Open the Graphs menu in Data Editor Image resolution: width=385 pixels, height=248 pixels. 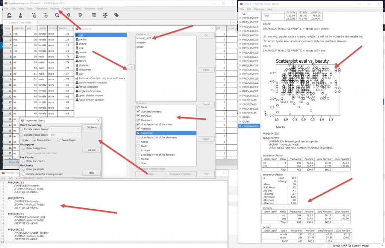[x=66, y=8]
